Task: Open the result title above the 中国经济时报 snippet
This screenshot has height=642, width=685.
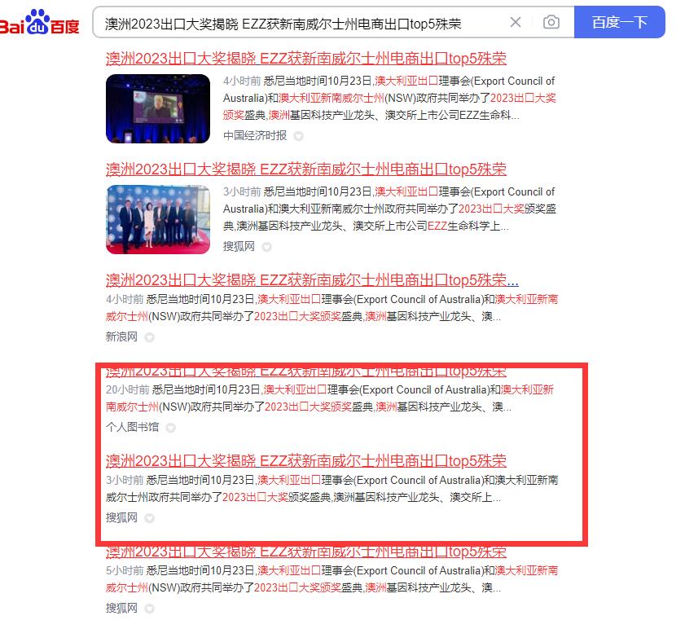Action: tap(306, 59)
